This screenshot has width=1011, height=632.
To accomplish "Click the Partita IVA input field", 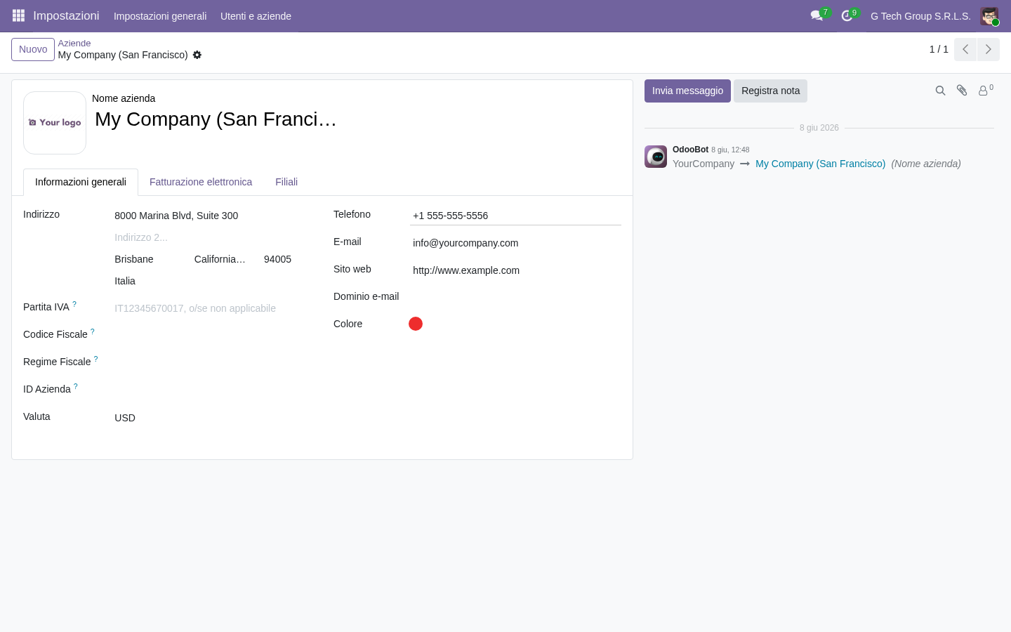I will point(213,308).
